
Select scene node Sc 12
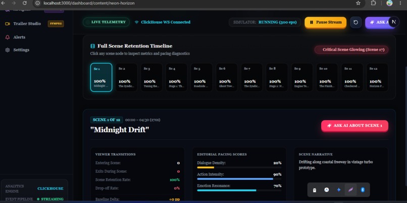point(377,77)
